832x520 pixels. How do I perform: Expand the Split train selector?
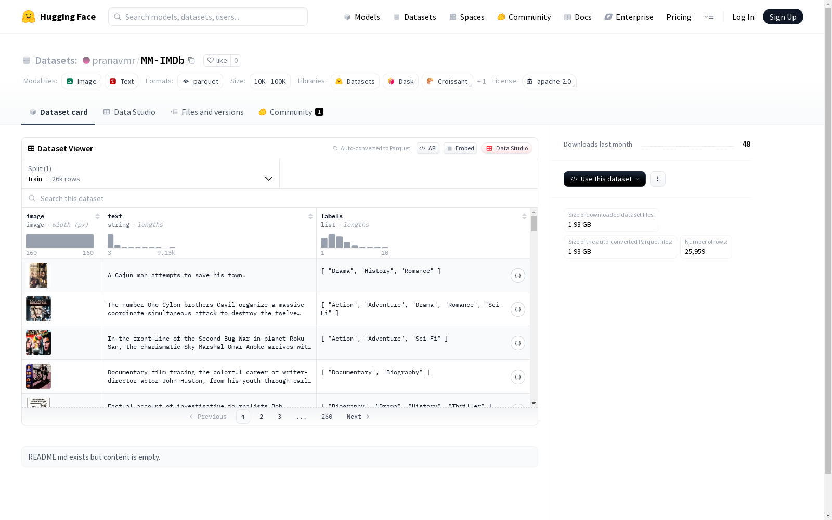[x=151, y=174]
